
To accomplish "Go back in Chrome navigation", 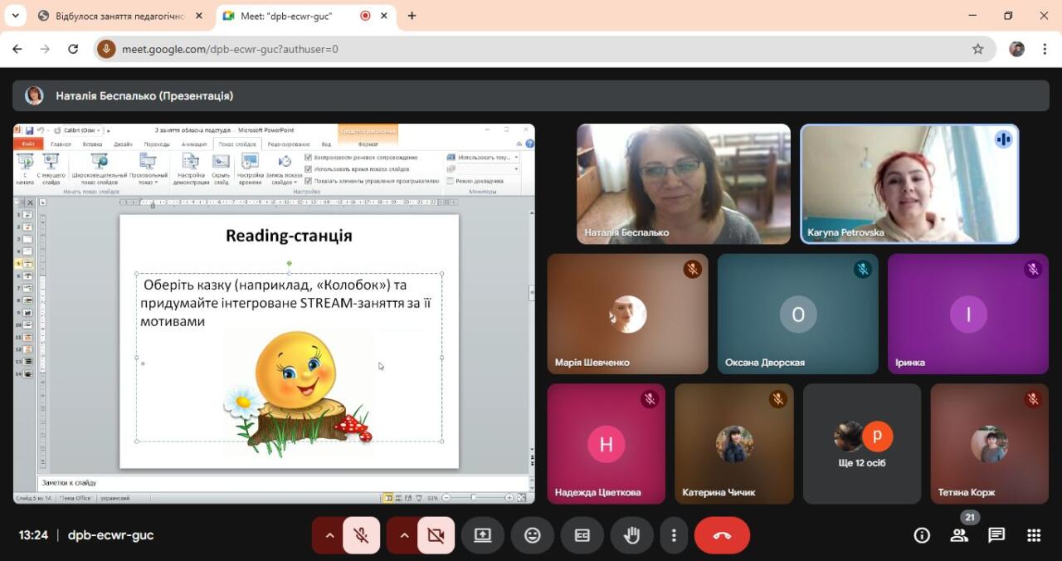I will (17, 49).
